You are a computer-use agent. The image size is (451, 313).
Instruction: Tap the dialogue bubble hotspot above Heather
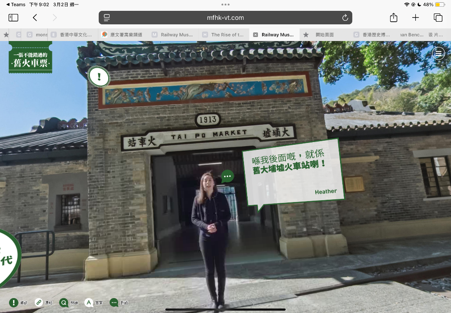pos(227,176)
